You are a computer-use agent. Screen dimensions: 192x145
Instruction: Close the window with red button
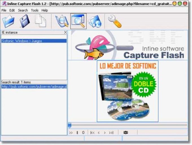[185, 3]
